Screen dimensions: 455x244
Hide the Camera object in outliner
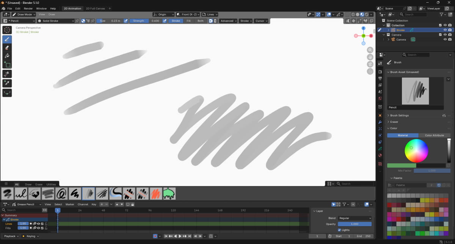click(x=445, y=39)
